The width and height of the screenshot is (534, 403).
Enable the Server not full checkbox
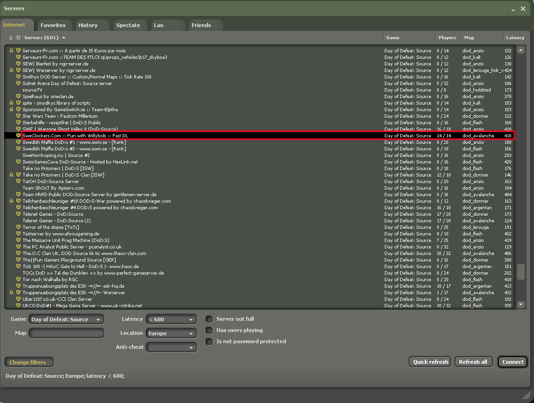(x=209, y=319)
